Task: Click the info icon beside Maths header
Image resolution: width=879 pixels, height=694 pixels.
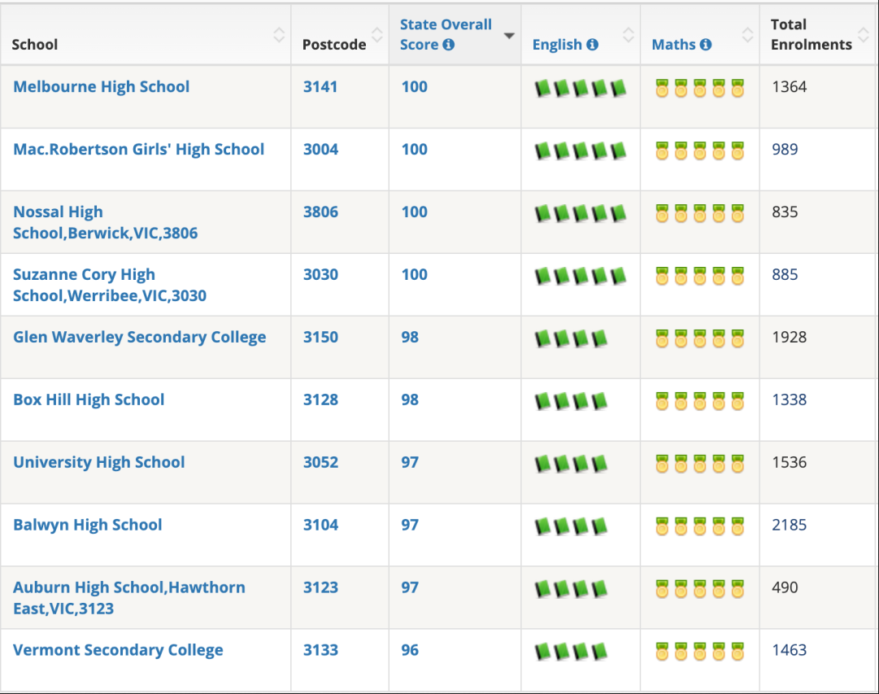Action: [706, 44]
